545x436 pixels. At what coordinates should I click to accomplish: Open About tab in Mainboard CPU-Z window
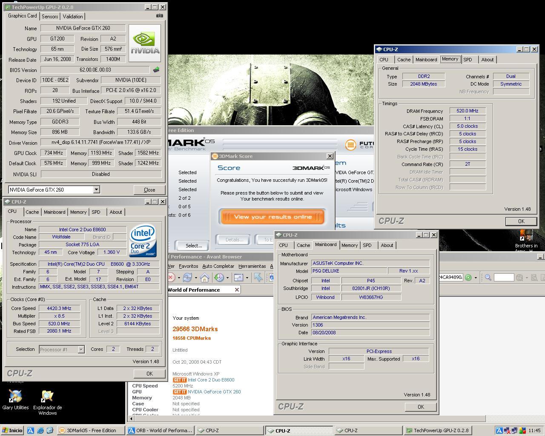387,245
